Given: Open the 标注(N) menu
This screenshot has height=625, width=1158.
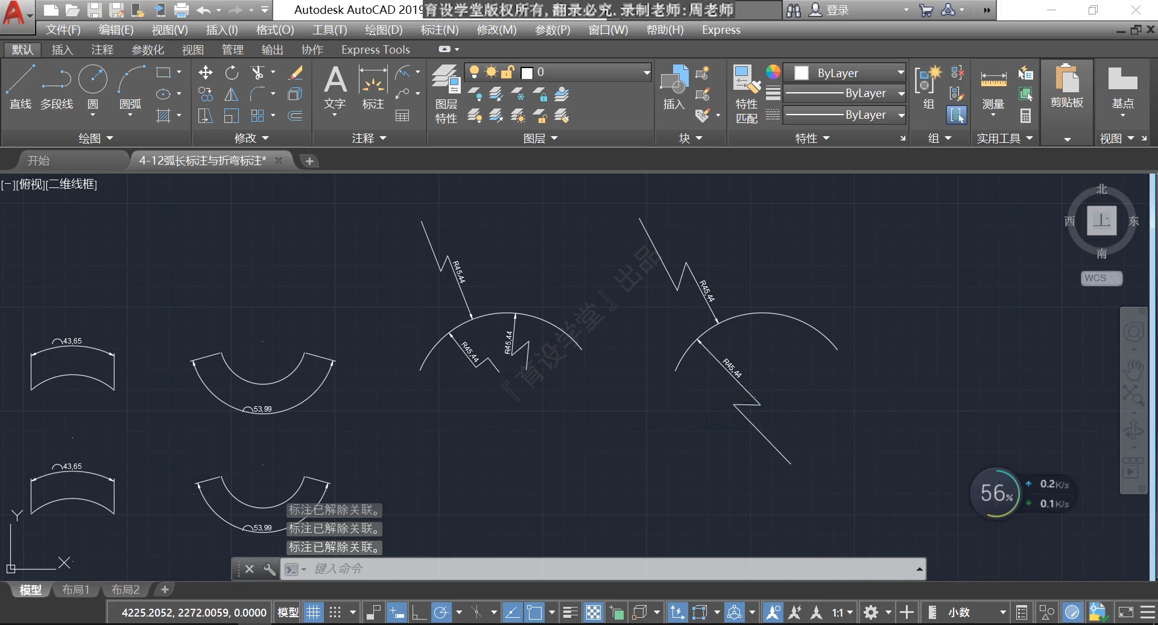Looking at the screenshot, I should [440, 30].
